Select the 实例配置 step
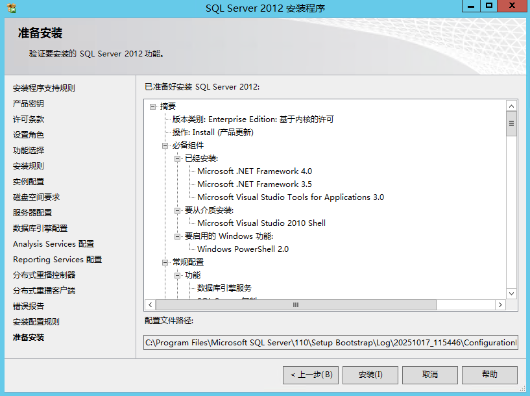This screenshot has width=530, height=396. click(x=29, y=182)
